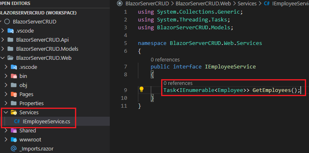Expand the Shared folder chevron
Image resolution: width=309 pixels, height=153 pixels.
coord(6,130)
